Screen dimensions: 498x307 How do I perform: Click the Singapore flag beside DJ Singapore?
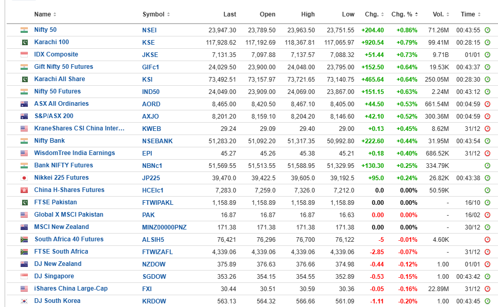click(24, 277)
